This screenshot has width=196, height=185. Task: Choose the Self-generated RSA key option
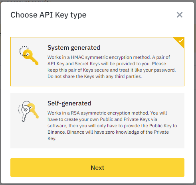(97, 121)
